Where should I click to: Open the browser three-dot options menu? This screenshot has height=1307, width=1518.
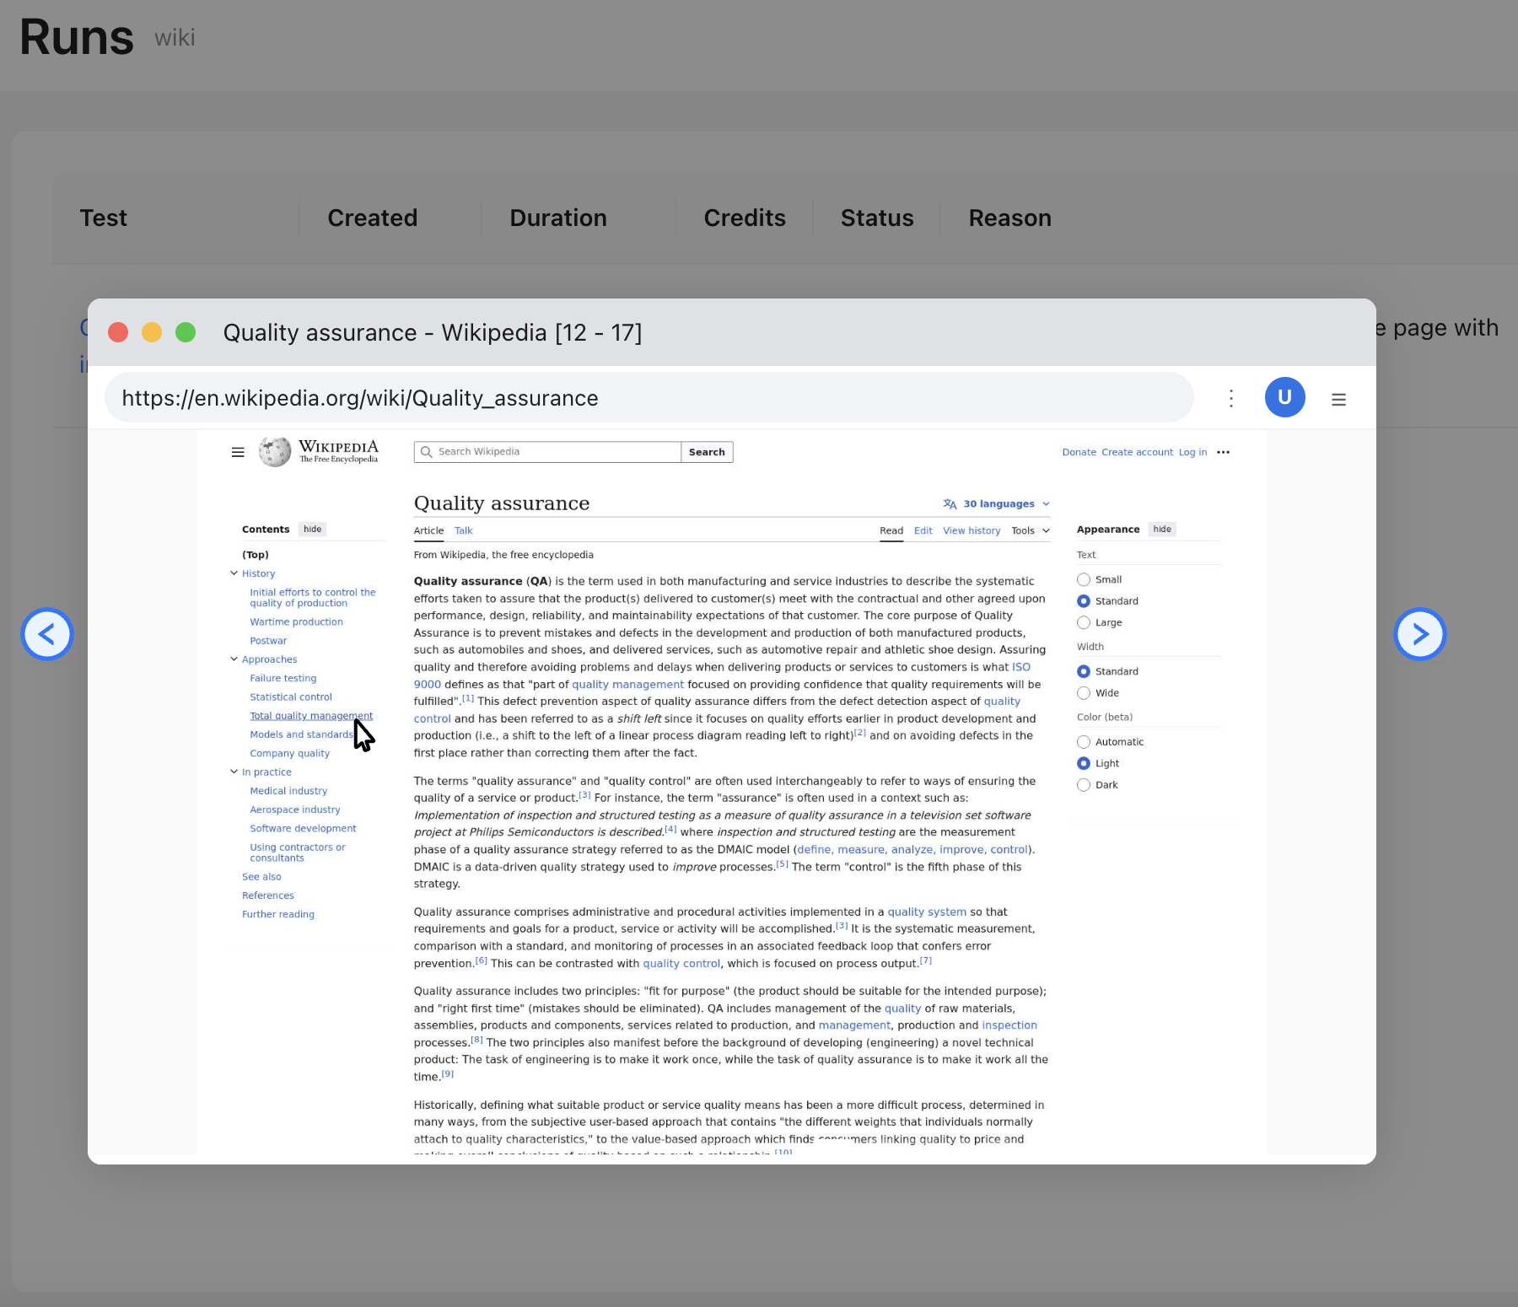click(1231, 398)
